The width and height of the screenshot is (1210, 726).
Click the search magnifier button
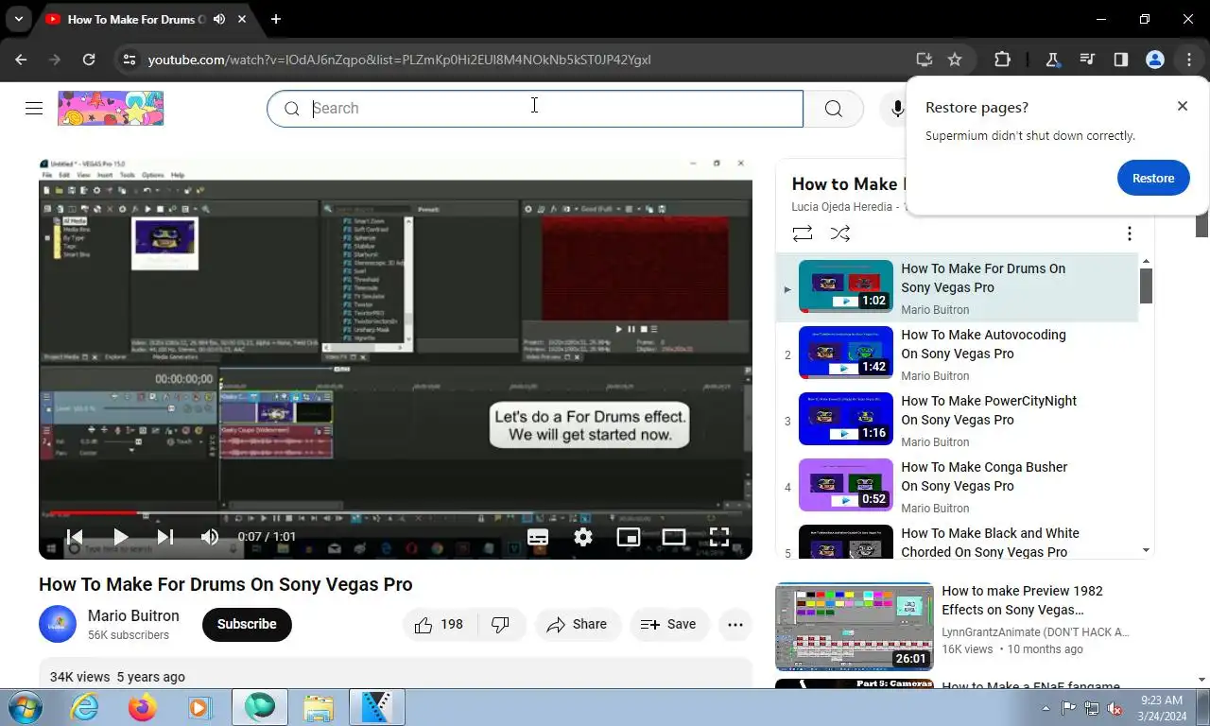click(x=833, y=109)
